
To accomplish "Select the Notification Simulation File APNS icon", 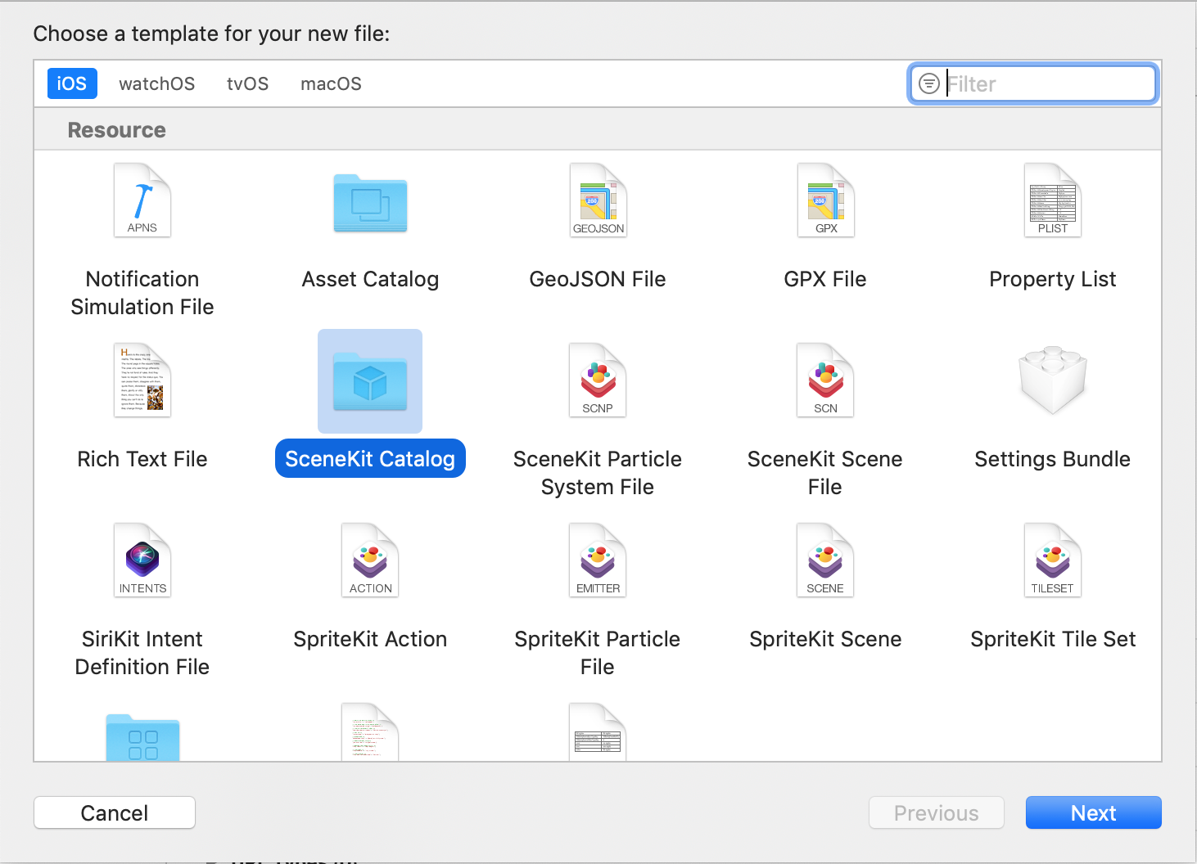I will click(142, 200).
